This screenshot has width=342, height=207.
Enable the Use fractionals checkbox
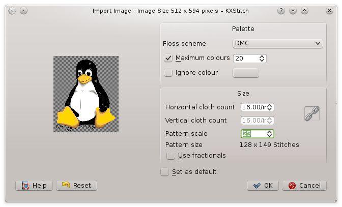coord(170,156)
